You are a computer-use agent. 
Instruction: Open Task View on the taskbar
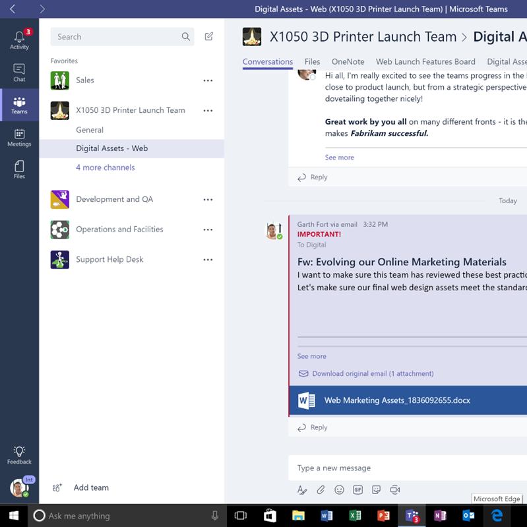[240, 516]
